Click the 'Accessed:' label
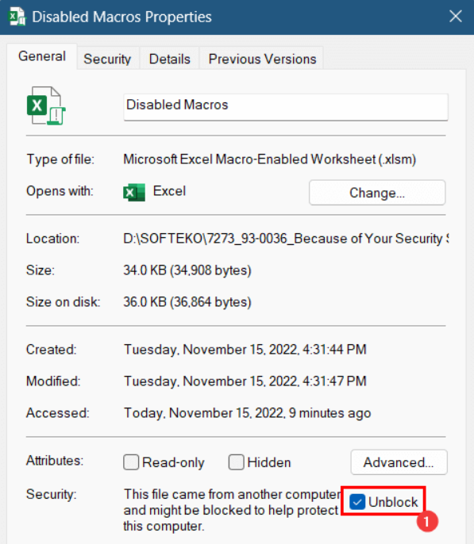Screen dimensions: 474x544 58,413
